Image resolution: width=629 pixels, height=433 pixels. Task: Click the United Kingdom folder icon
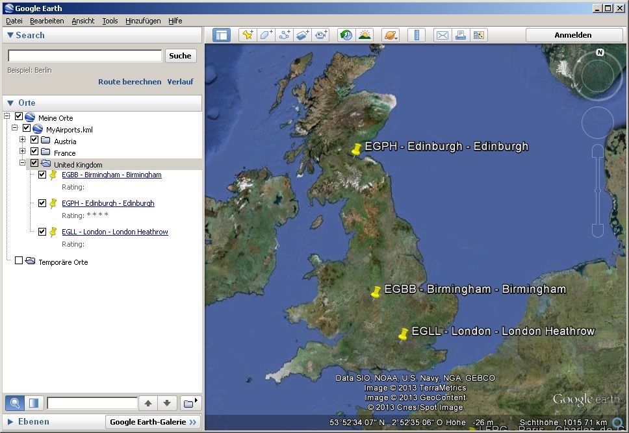pos(45,164)
